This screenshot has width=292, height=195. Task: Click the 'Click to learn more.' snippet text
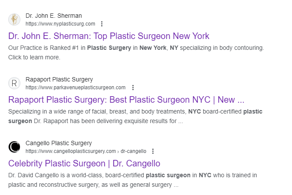tap(34, 57)
